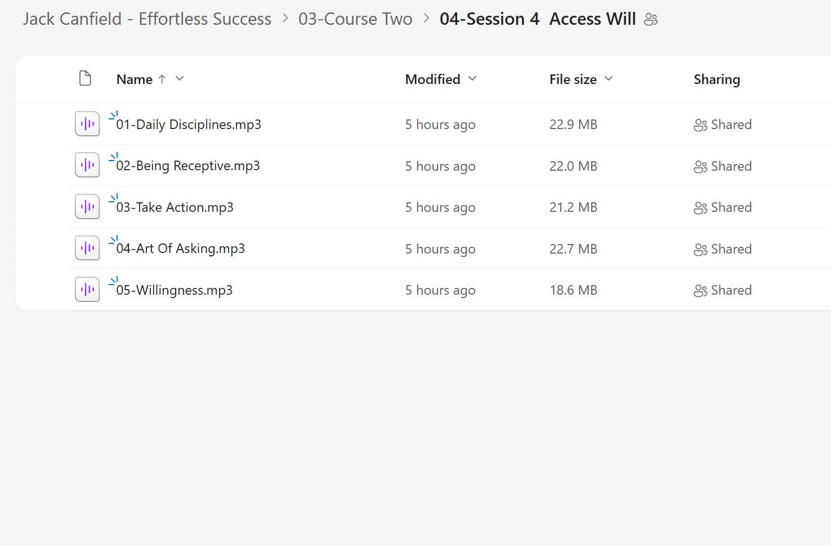Viewport: 831px width, 546px height.
Task: Click the audio icon next to 04-Art Of Asking.mp3
Action: click(x=87, y=247)
